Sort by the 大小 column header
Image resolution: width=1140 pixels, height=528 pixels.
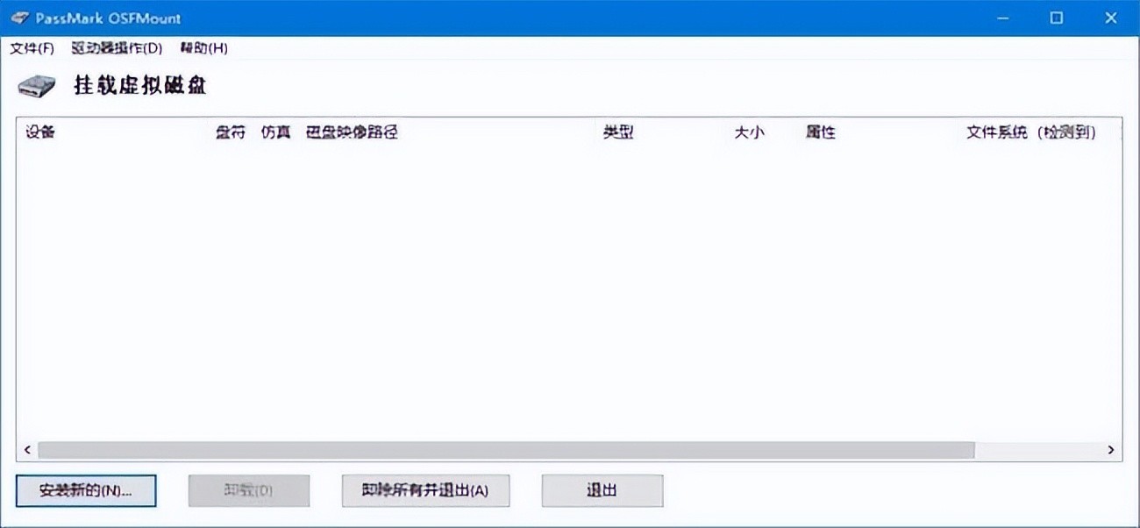(x=749, y=132)
